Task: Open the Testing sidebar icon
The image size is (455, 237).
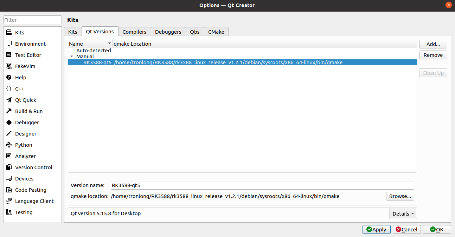Action: click(x=9, y=212)
